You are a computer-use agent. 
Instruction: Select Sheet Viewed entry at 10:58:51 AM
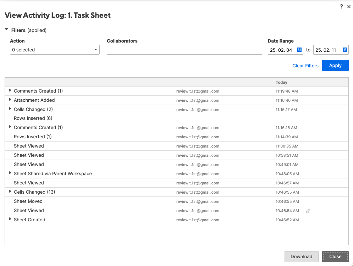pyautogui.click(x=29, y=155)
